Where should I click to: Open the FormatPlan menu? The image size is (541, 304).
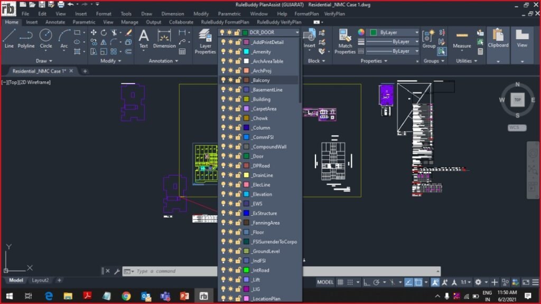pyautogui.click(x=306, y=14)
